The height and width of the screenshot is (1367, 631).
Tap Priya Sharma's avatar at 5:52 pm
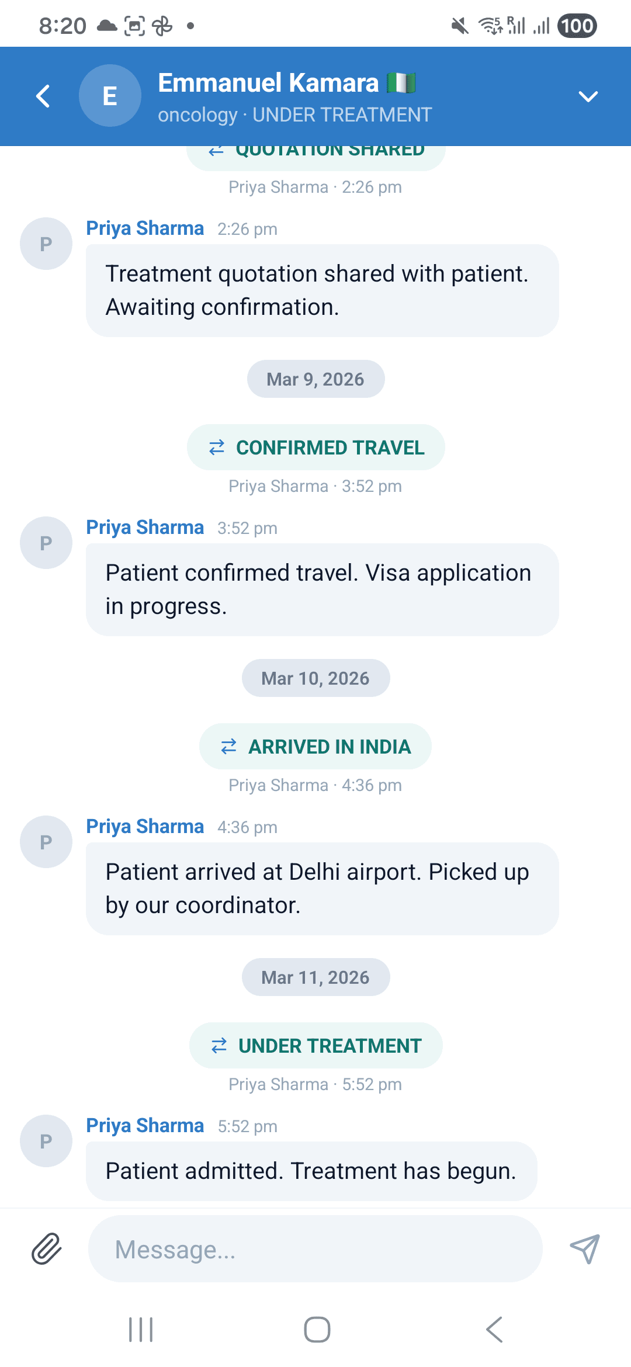click(x=46, y=1141)
